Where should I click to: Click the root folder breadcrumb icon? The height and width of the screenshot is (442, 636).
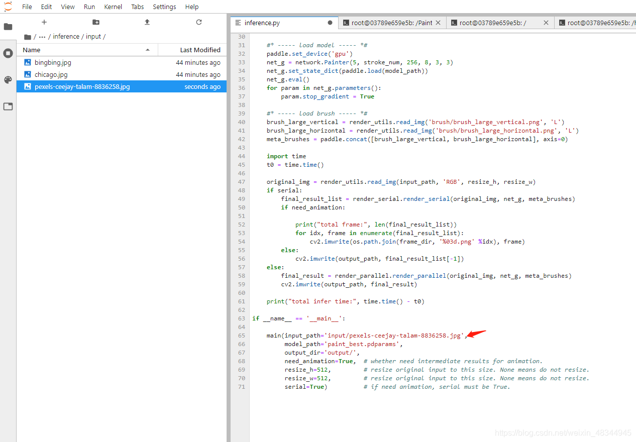[x=28, y=37]
